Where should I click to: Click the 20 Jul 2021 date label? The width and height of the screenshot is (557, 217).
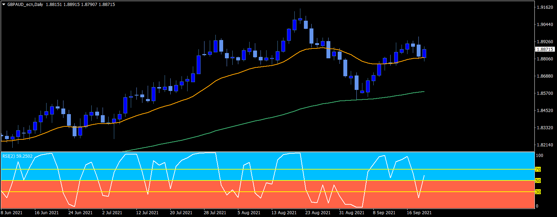tap(181, 212)
